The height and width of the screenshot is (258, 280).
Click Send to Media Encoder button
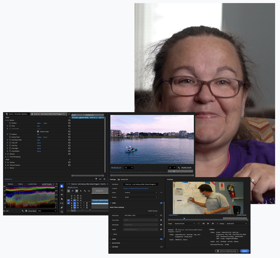227,251
